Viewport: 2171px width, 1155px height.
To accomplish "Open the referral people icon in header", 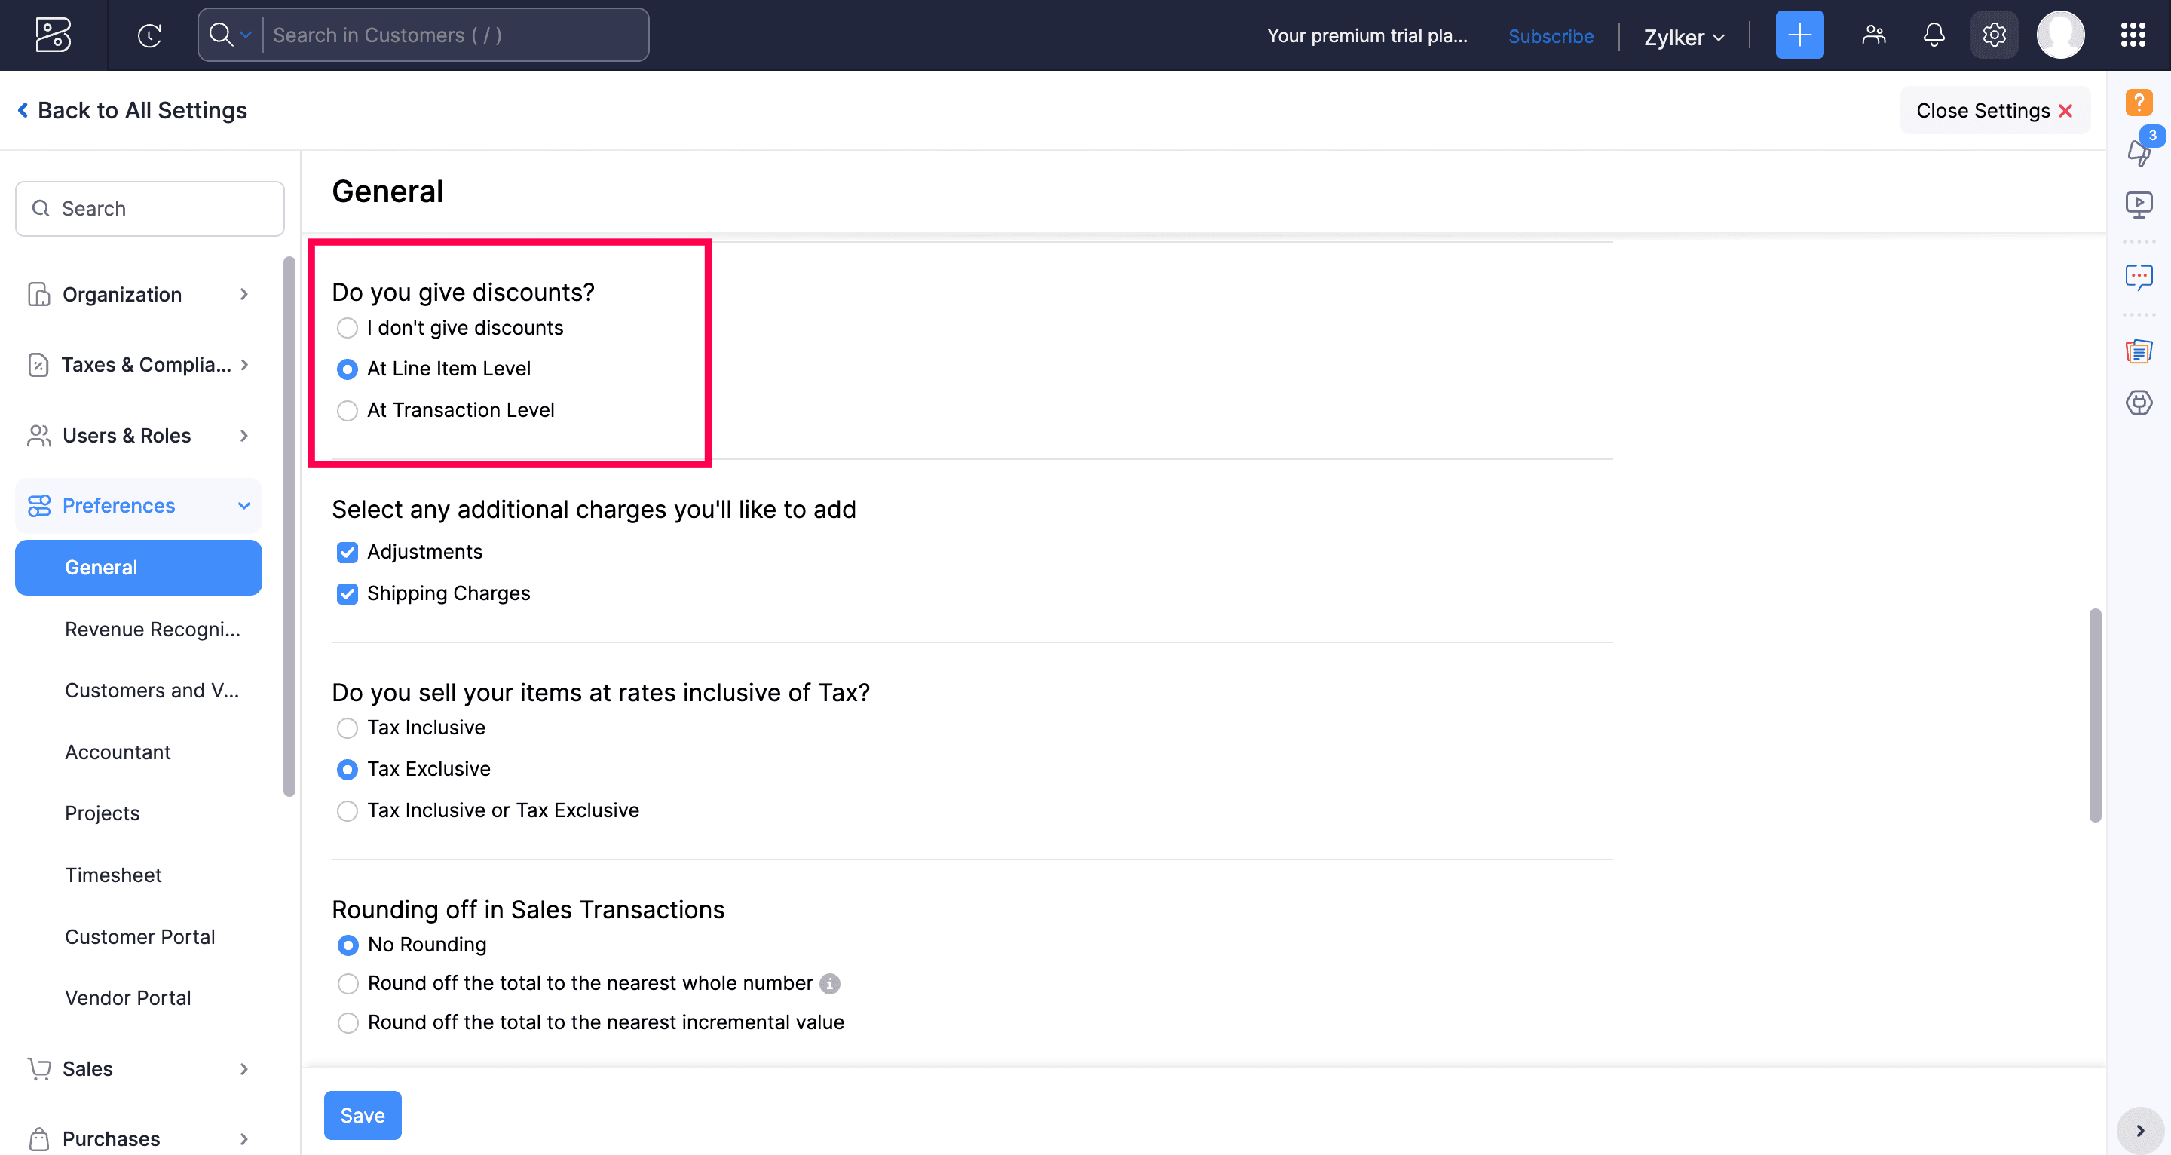I will click(1872, 35).
